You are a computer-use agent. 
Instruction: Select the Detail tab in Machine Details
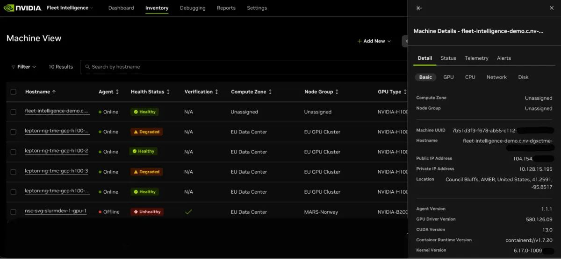(x=424, y=58)
